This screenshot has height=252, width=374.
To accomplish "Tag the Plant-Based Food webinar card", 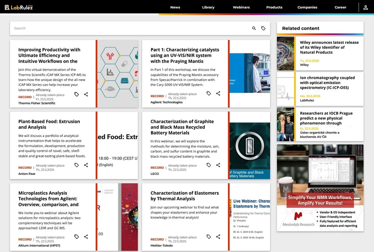I will click(76, 165).
